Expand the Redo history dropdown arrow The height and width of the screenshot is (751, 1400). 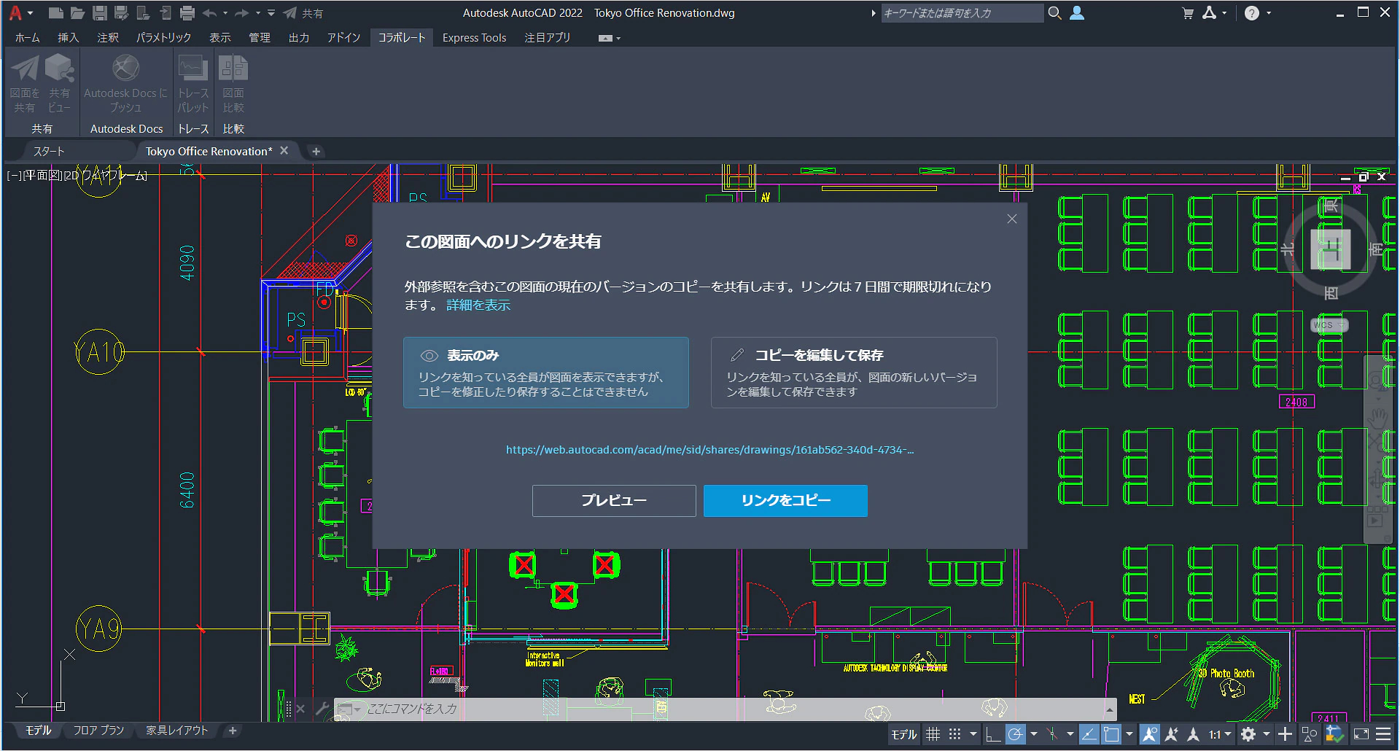(x=258, y=13)
